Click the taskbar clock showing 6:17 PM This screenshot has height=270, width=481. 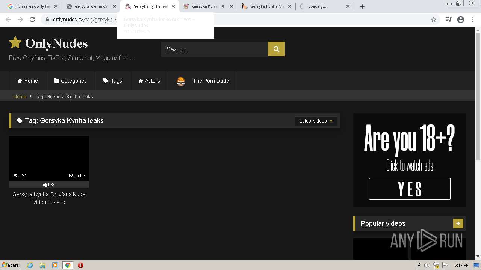pyautogui.click(x=461, y=265)
